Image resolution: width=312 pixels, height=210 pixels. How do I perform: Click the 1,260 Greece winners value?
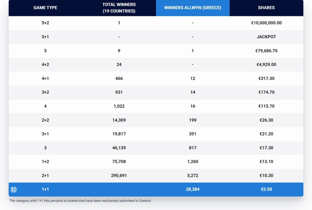click(192, 162)
